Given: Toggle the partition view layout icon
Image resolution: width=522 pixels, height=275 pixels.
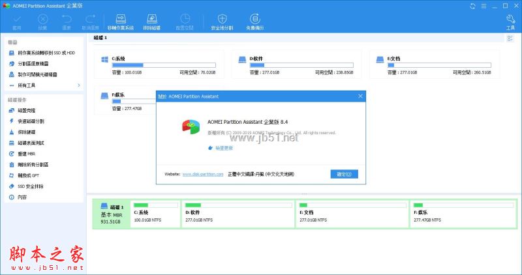Looking at the screenshot, I should [x=510, y=38].
